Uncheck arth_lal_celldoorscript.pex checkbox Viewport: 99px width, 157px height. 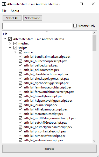[x=20, y=70]
